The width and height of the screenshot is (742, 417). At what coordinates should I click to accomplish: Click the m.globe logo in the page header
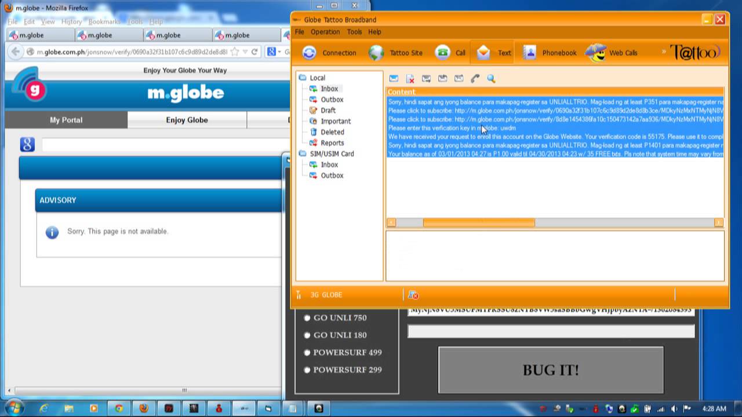185,93
